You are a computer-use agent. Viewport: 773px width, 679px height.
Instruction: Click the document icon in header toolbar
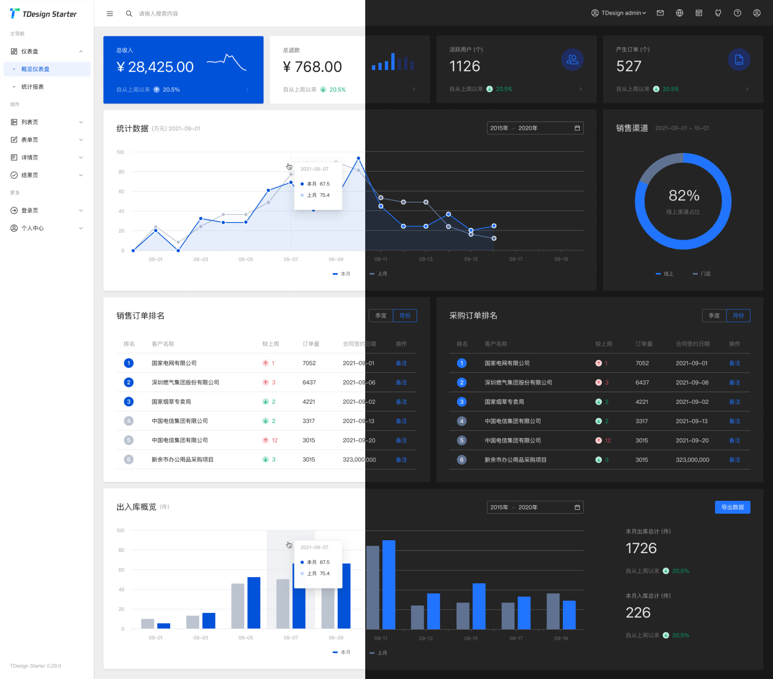click(x=699, y=13)
